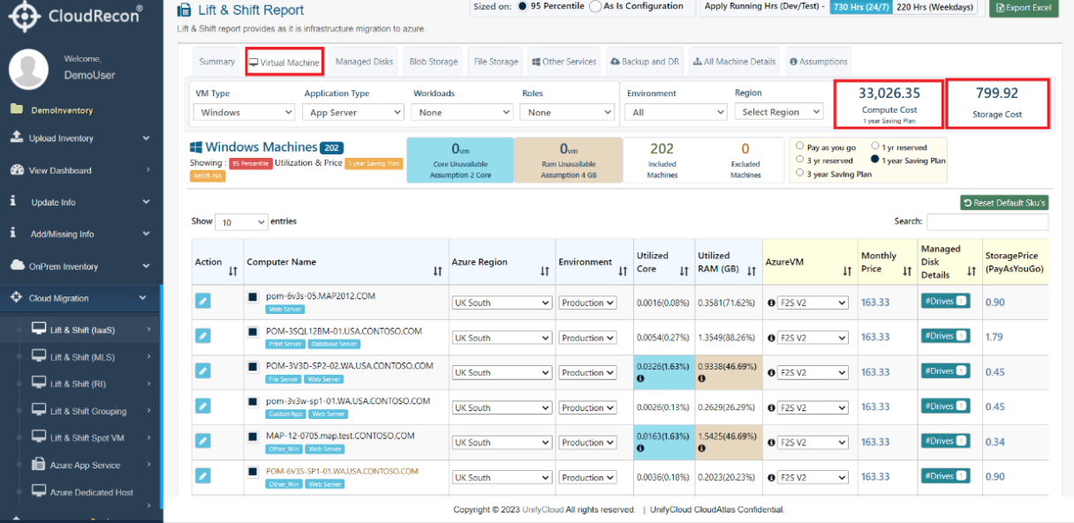
Task: Select the 95 Percentile sizing option
Action: pyautogui.click(x=524, y=6)
